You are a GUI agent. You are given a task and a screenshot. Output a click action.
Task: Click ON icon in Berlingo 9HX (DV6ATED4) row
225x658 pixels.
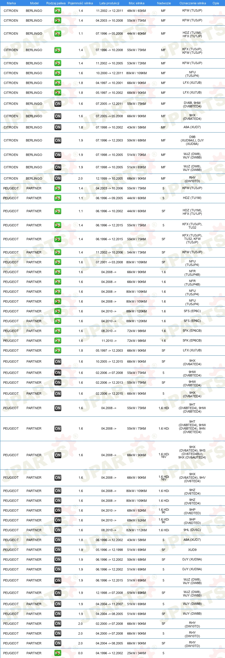(58, 116)
